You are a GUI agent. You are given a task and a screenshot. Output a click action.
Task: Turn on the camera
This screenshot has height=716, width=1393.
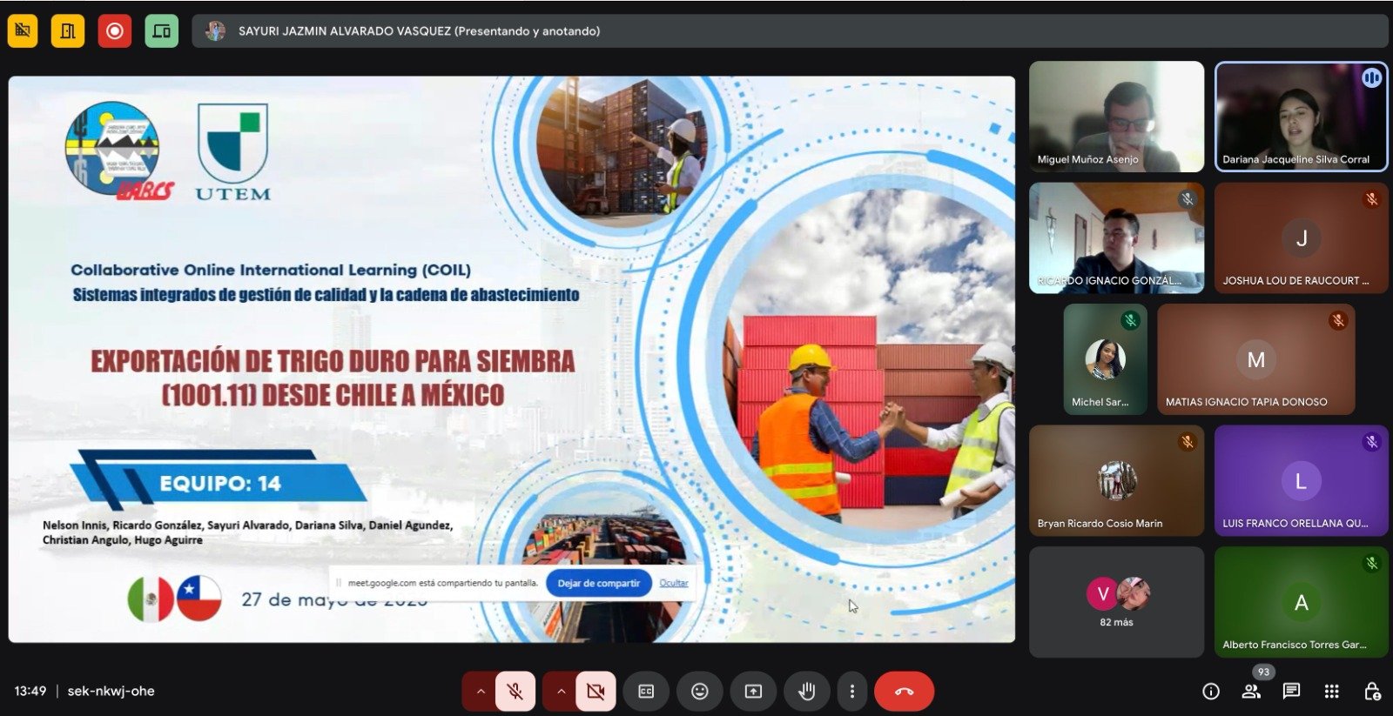tap(596, 692)
